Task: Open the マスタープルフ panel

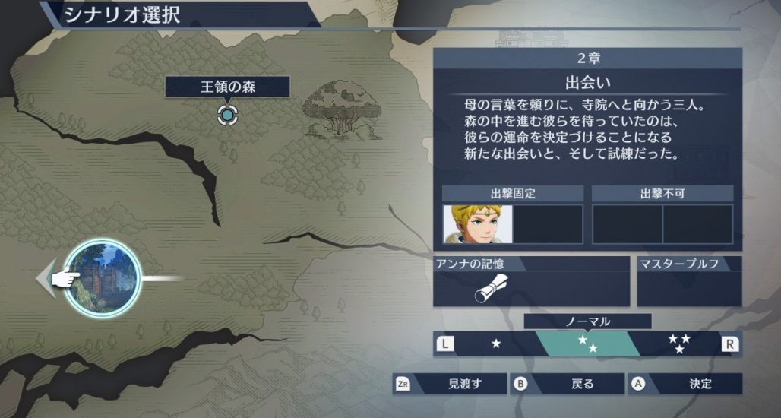Action: 689,281
